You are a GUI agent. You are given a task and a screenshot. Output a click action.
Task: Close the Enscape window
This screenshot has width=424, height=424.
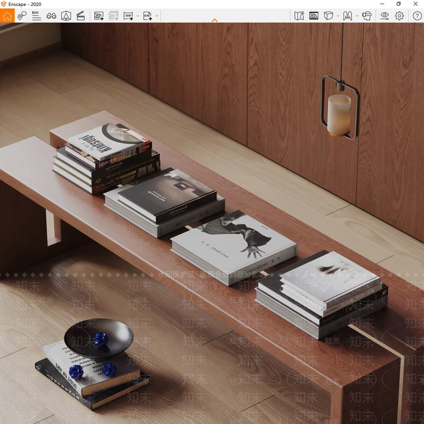click(x=416, y=4)
